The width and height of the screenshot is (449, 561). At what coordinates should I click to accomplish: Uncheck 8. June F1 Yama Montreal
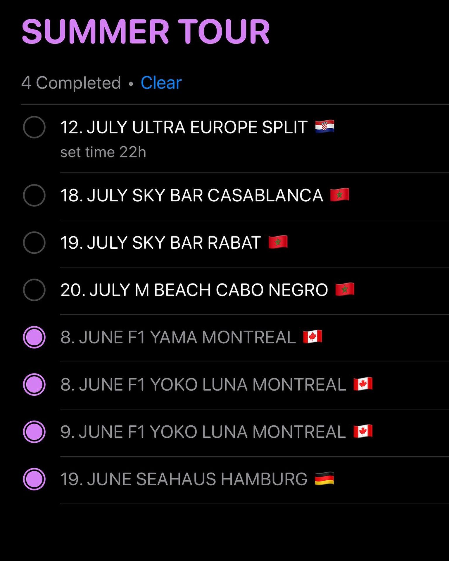point(34,337)
